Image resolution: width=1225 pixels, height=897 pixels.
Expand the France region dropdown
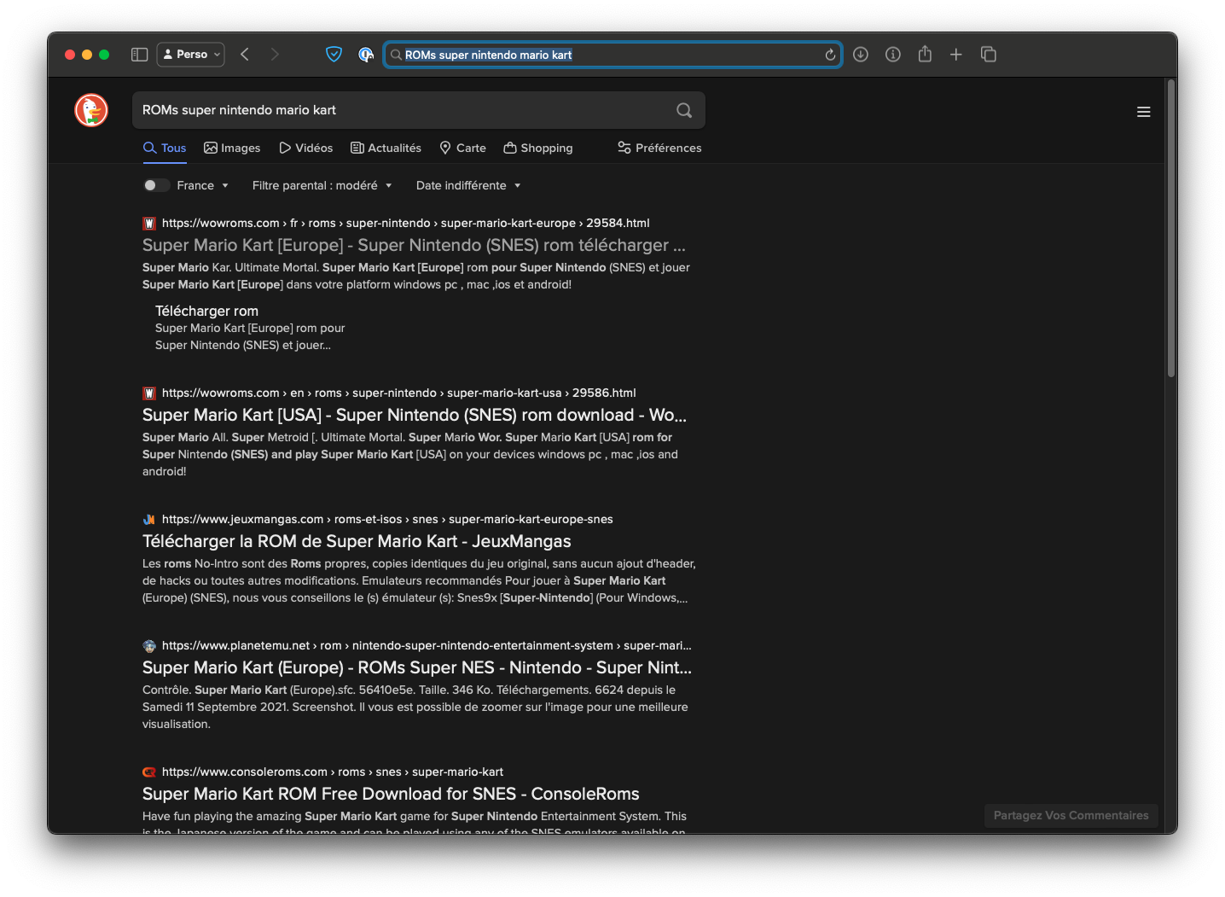click(203, 185)
